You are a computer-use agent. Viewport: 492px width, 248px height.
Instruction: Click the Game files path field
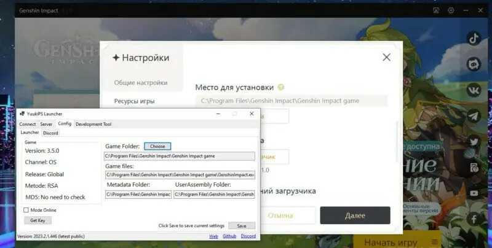click(x=180, y=175)
